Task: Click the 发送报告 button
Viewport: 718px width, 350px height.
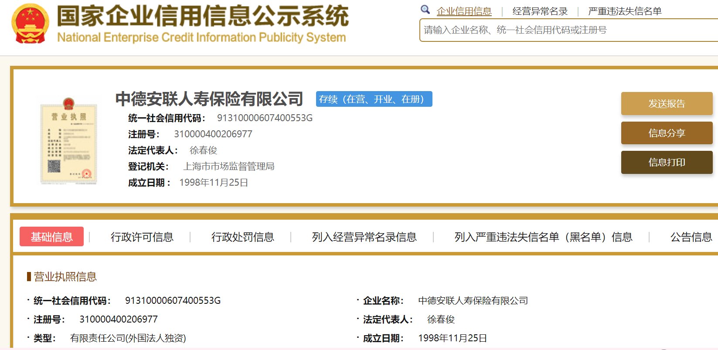Action: pyautogui.click(x=667, y=103)
